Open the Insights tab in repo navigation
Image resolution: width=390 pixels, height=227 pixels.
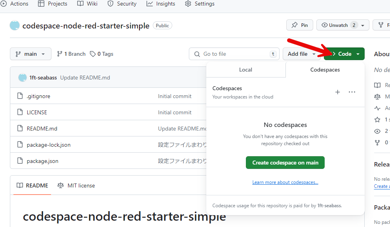tap(161, 4)
